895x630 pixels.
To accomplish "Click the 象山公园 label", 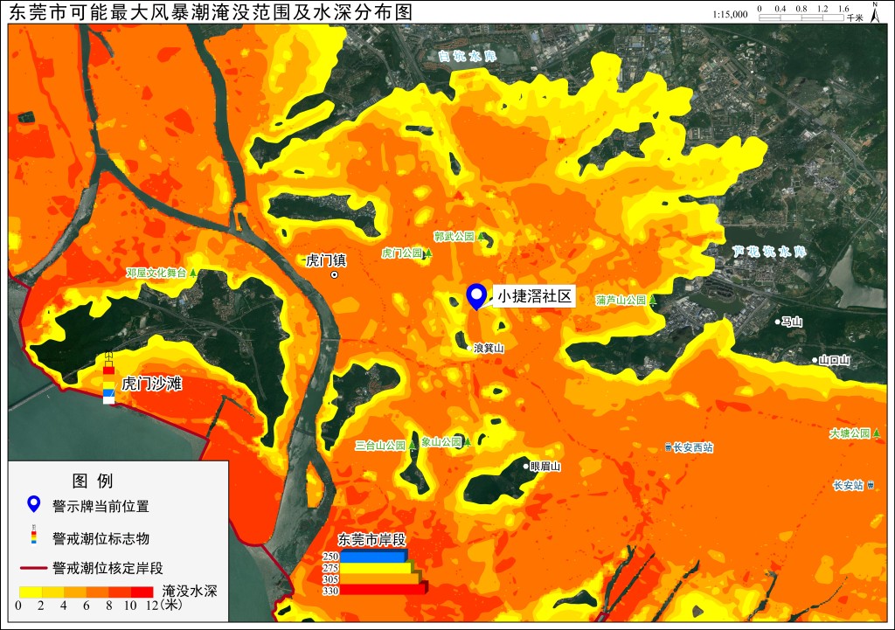I will pos(441,441).
